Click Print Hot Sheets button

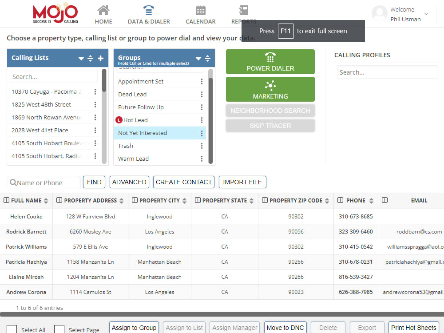pyautogui.click(x=413, y=328)
